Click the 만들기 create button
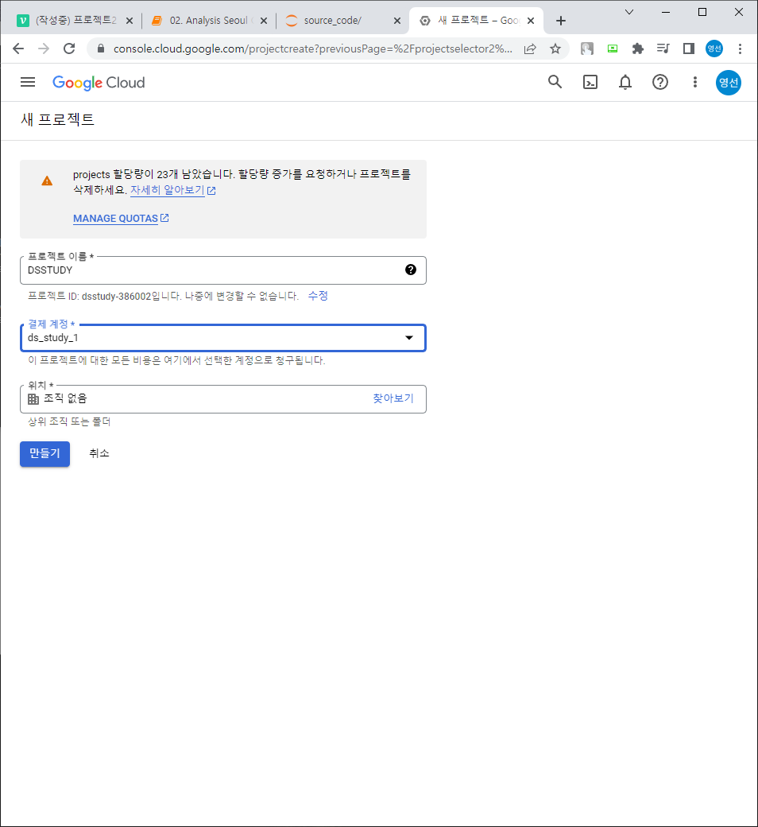This screenshot has width=758, height=827. [44, 453]
